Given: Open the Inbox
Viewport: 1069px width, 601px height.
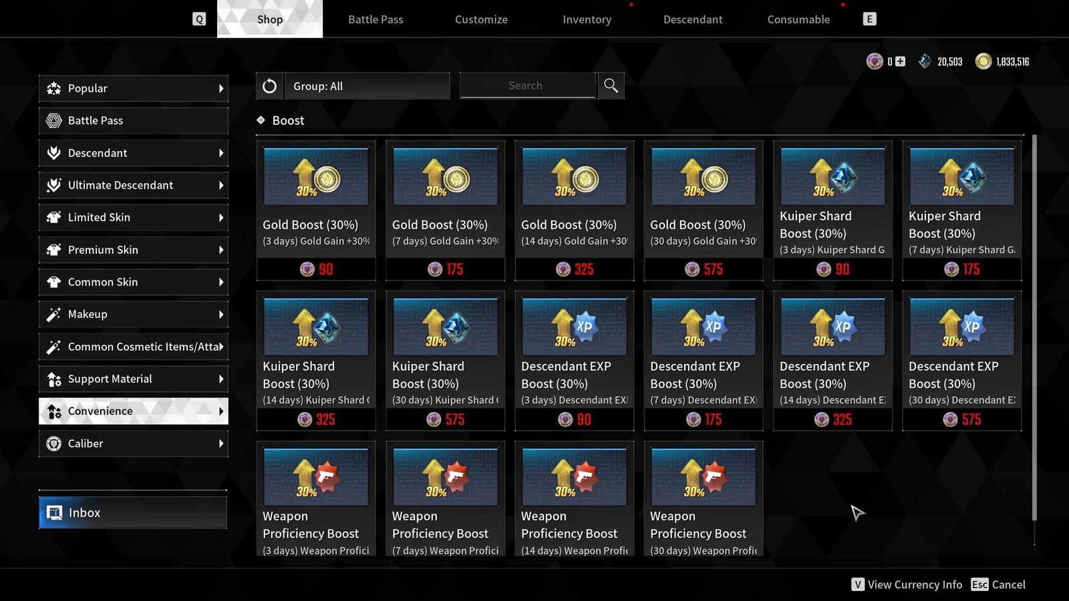Looking at the screenshot, I should (133, 512).
